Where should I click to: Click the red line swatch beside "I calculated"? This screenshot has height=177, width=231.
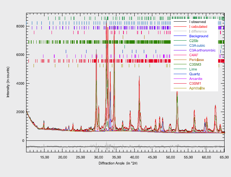pos(179,26)
